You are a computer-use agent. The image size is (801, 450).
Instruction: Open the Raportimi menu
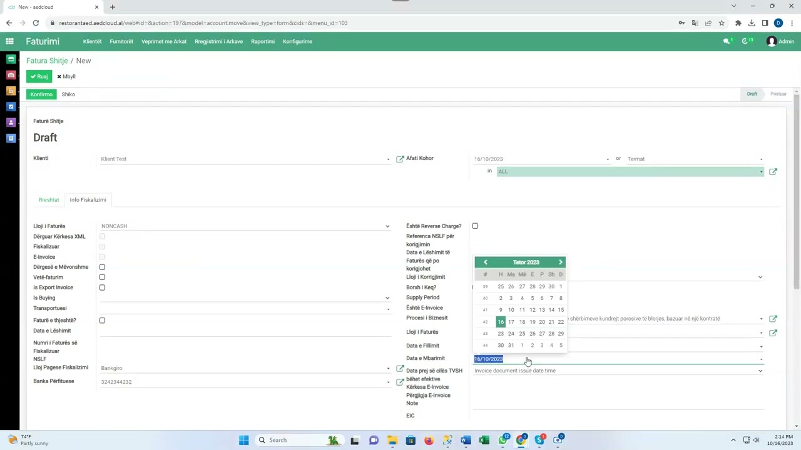click(x=263, y=41)
